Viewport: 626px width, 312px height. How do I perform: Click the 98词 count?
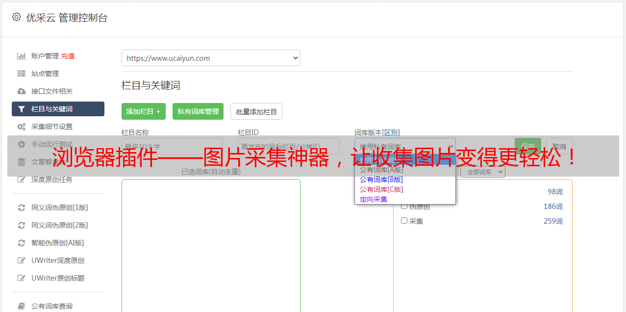click(x=555, y=192)
